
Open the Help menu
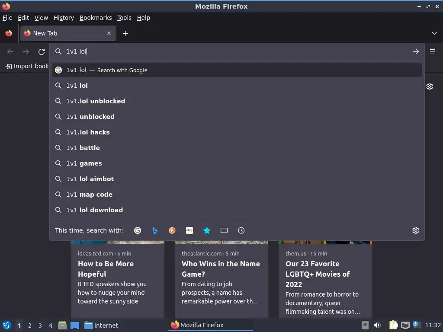click(144, 18)
